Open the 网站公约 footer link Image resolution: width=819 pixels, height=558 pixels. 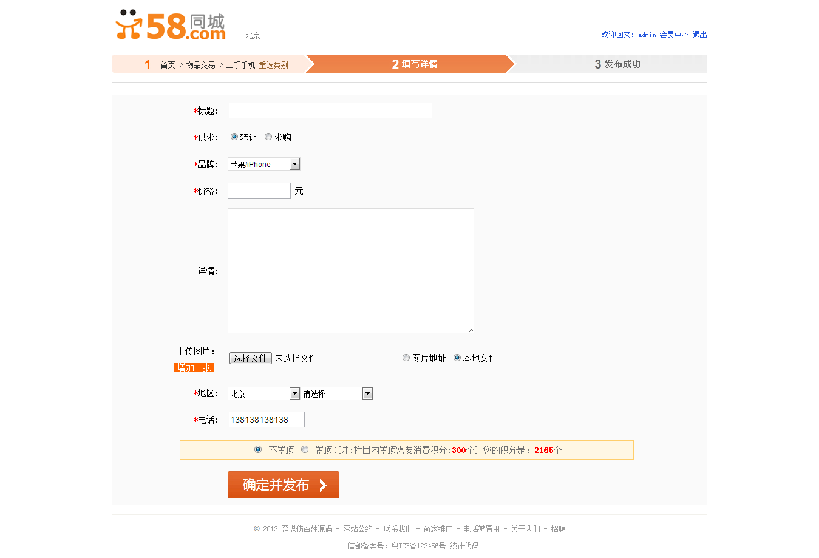click(358, 529)
